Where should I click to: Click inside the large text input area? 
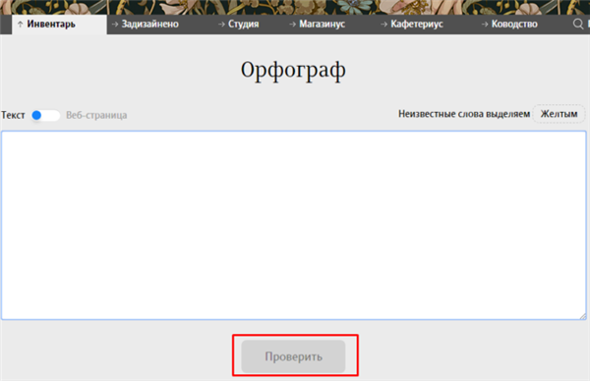coord(293,226)
